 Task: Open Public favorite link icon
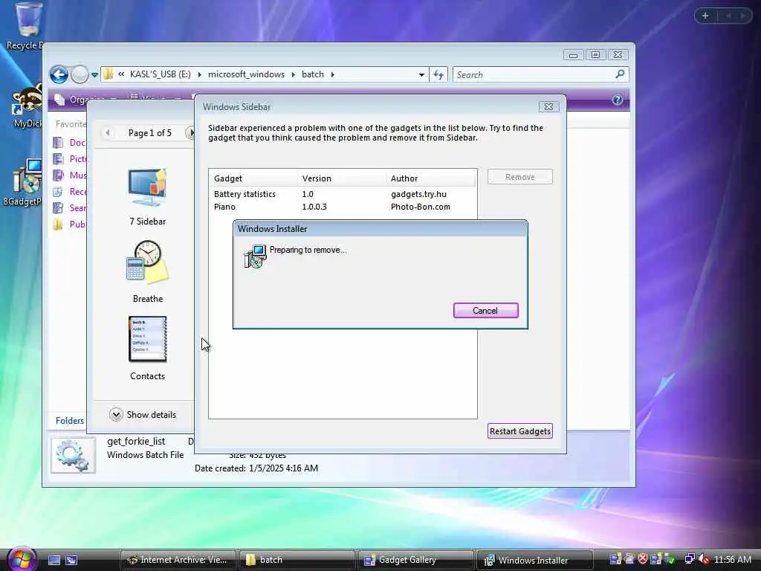58,225
